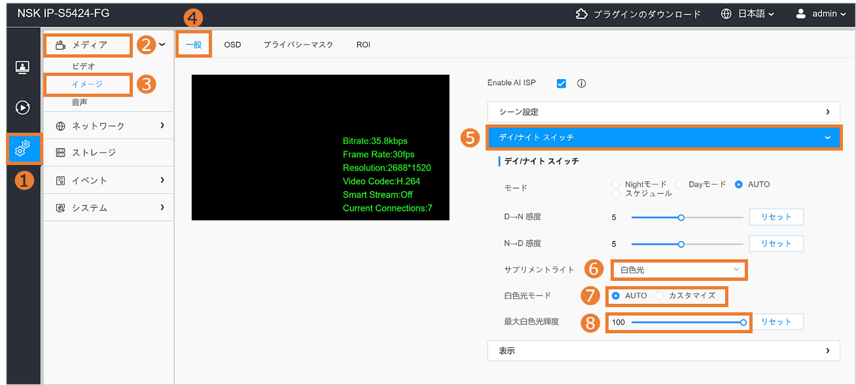Select the Nightモード radio button
This screenshot has height=385, width=856.
[616, 185]
